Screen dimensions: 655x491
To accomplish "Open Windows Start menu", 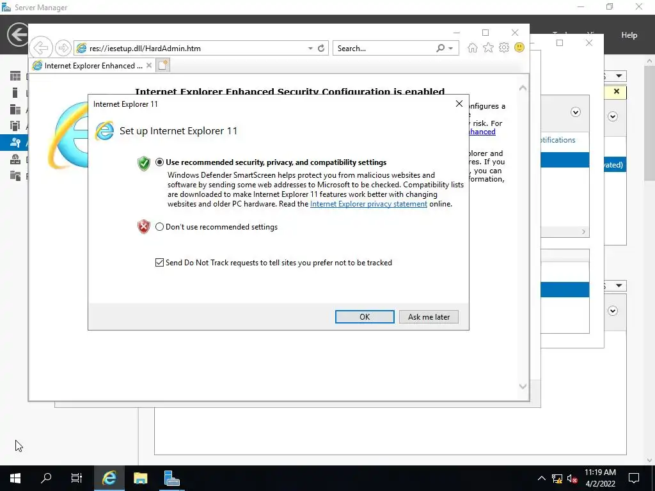I will [15, 478].
